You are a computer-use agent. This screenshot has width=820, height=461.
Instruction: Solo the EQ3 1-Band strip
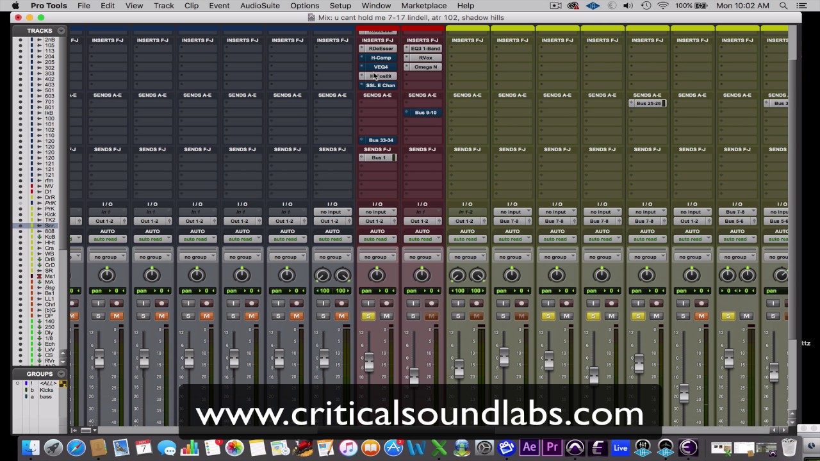pyautogui.click(x=413, y=316)
